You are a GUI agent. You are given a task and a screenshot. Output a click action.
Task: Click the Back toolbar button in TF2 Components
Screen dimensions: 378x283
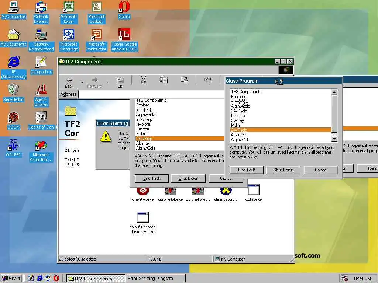(69, 83)
